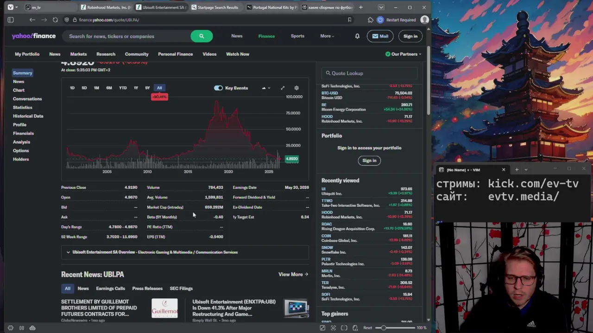Expand Ubisoft Entertainment SA Overview section
This screenshot has width=593, height=333.
pos(185,252)
